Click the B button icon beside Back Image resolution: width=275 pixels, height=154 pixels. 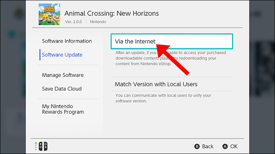click(x=197, y=146)
